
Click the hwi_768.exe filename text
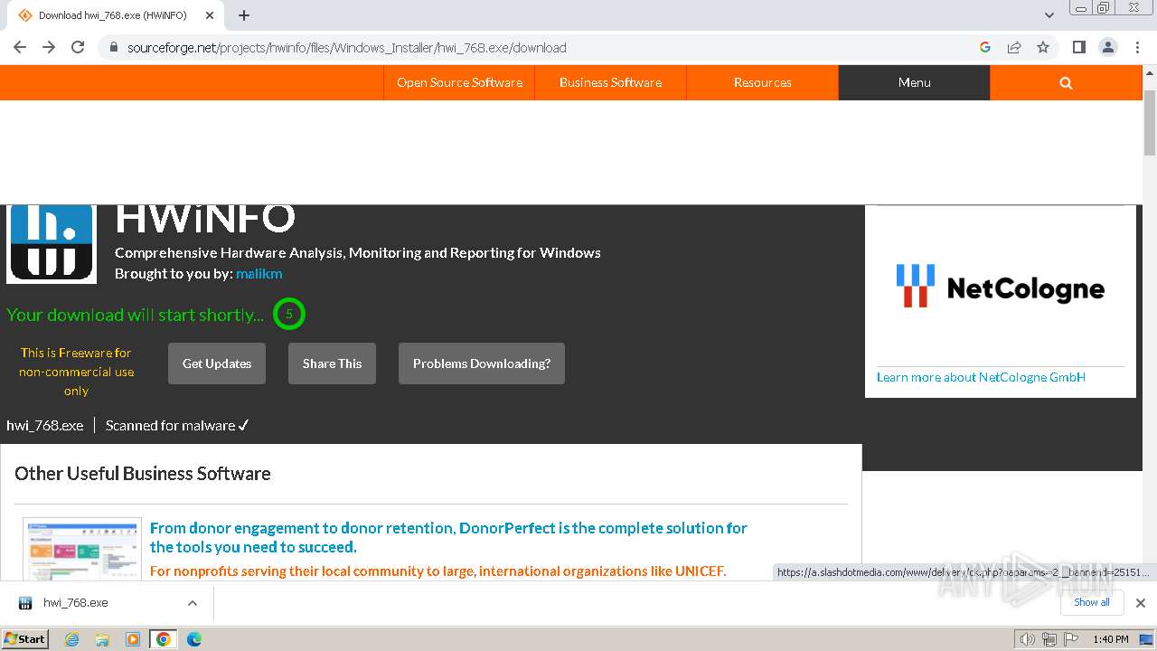45,425
